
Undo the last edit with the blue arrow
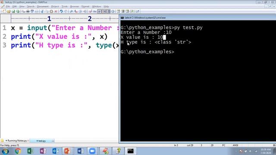tap(61, 12)
